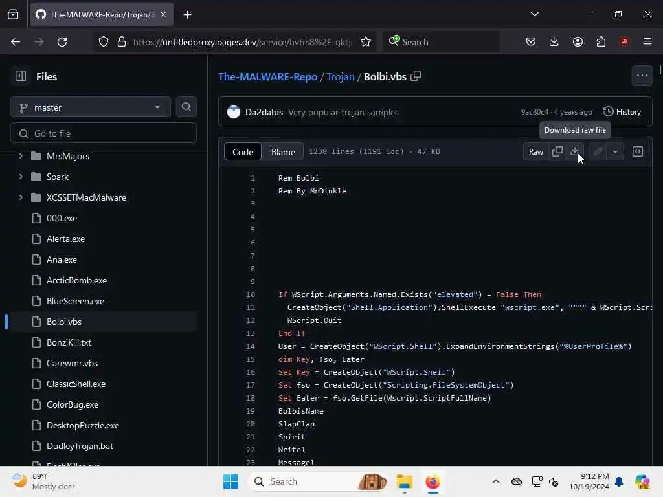
Task: Open ColorBug.exe file
Action: click(73, 404)
